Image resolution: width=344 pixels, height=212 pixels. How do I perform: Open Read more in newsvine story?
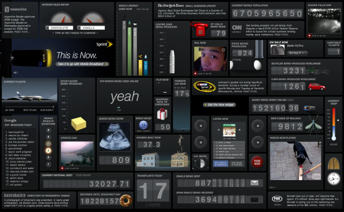(21, 32)
